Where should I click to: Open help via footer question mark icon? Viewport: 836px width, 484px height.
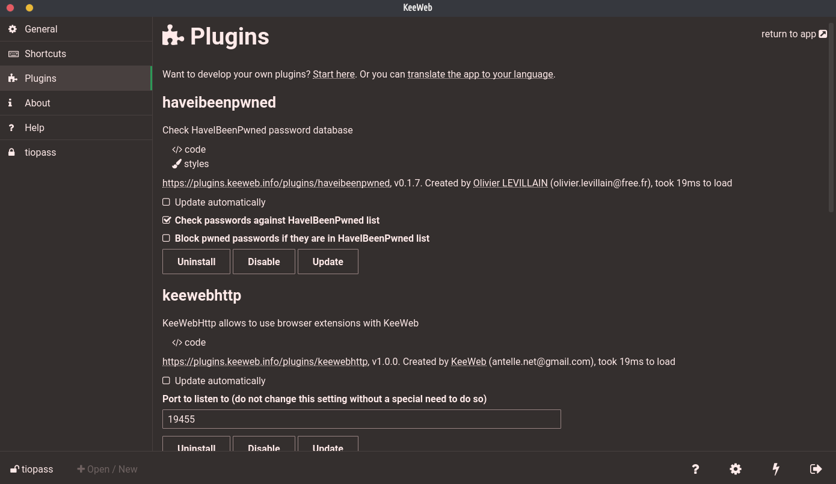pos(695,469)
